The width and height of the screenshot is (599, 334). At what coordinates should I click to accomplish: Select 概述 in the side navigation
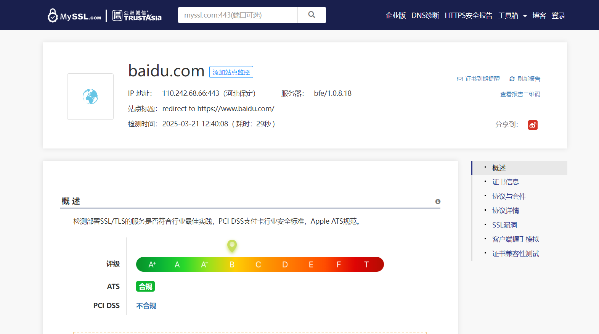pos(520,168)
